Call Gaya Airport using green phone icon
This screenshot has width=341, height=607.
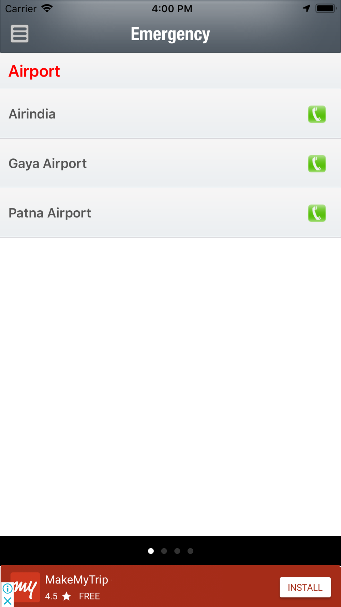click(x=317, y=164)
